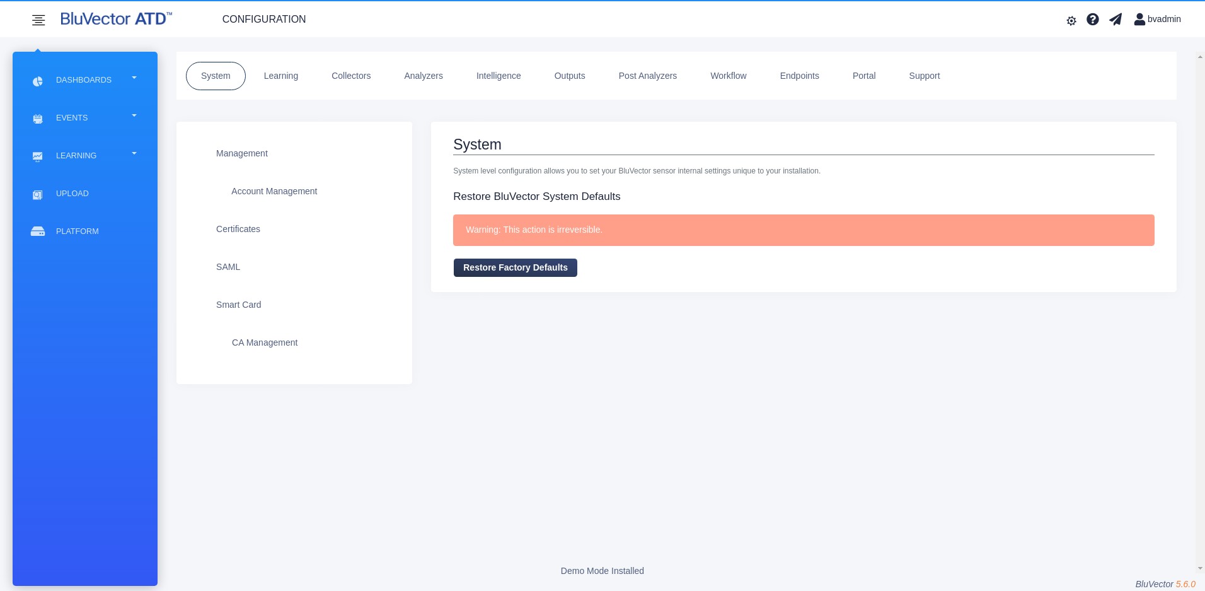The height and width of the screenshot is (591, 1205).
Task: Open the LEARNING sidebar menu
Action: tap(76, 156)
